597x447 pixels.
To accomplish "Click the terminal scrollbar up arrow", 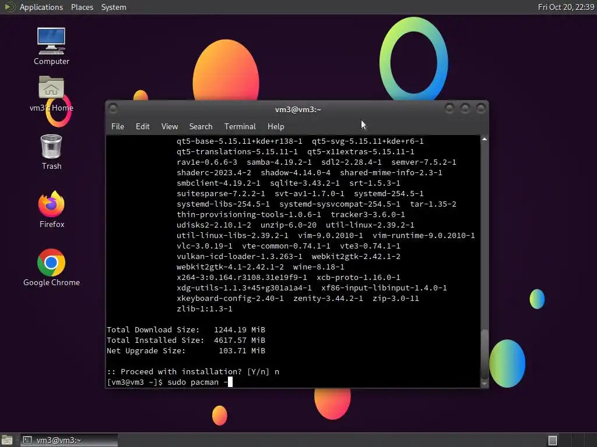I will click(484, 140).
